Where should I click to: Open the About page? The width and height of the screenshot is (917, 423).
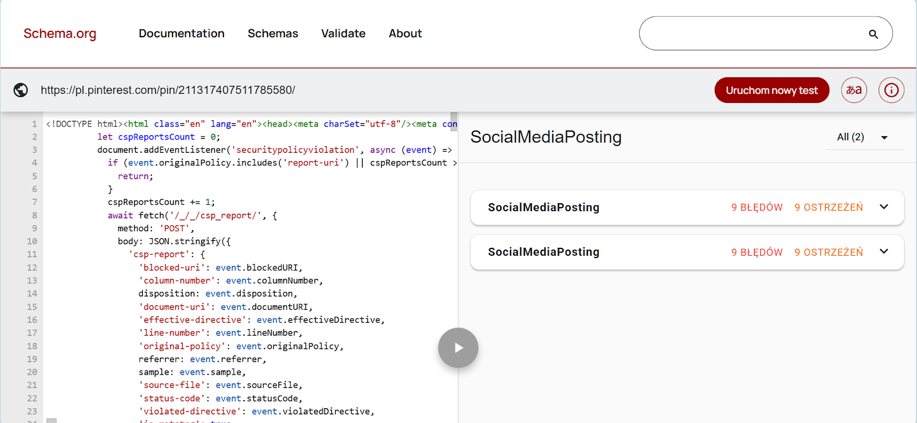click(x=405, y=34)
